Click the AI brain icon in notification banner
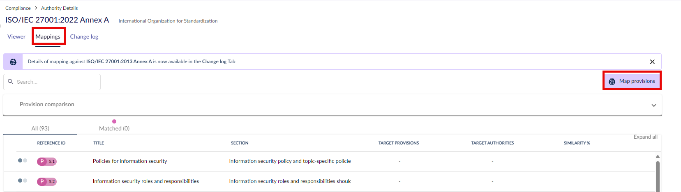This screenshot has width=681, height=192. [13, 62]
